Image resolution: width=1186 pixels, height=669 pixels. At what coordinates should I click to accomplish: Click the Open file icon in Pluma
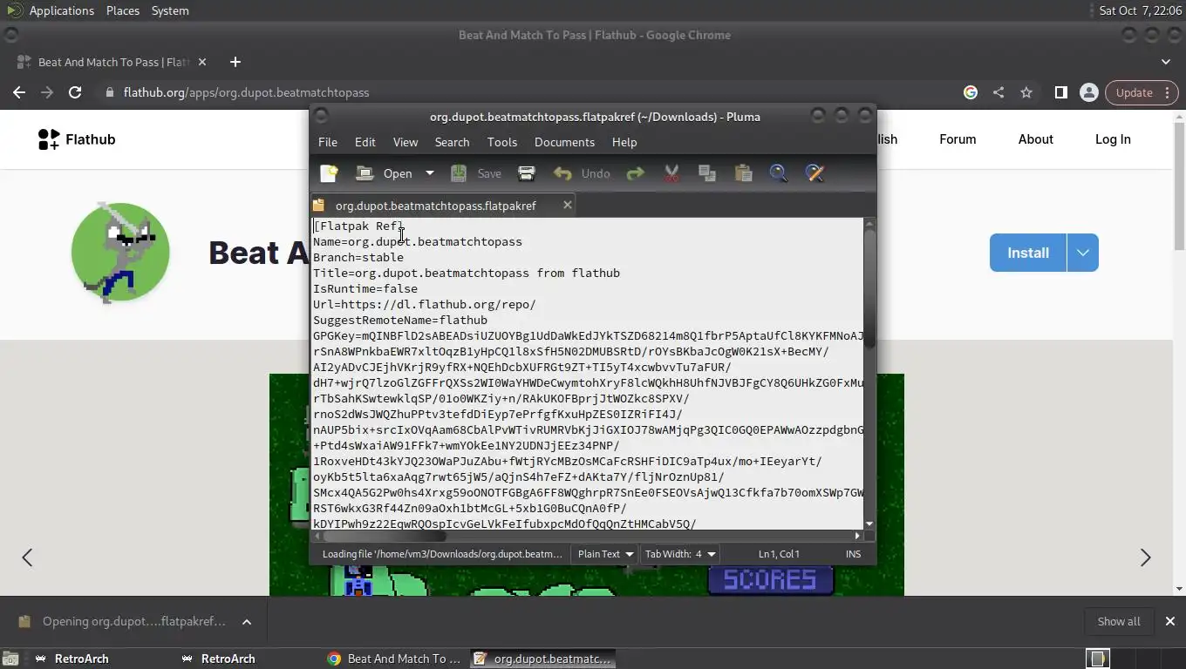pos(365,173)
